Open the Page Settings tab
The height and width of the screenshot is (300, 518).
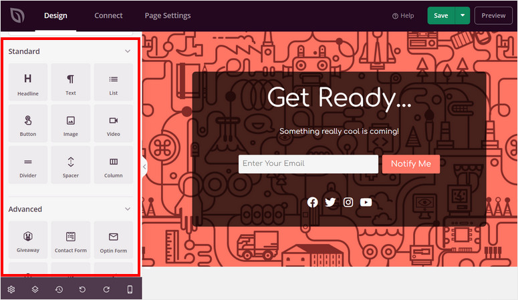pyautogui.click(x=168, y=15)
